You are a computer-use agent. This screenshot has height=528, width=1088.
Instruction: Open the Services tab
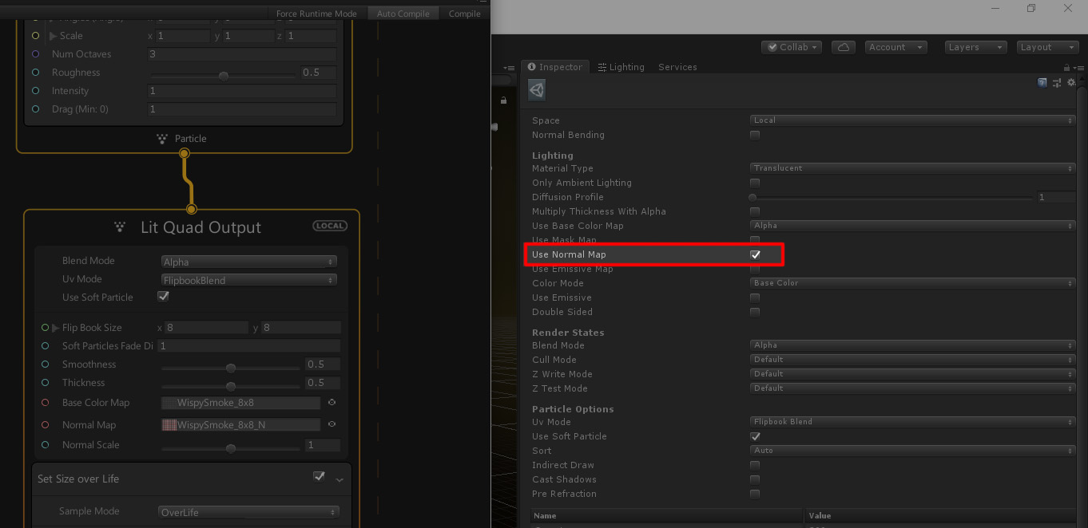click(x=677, y=67)
